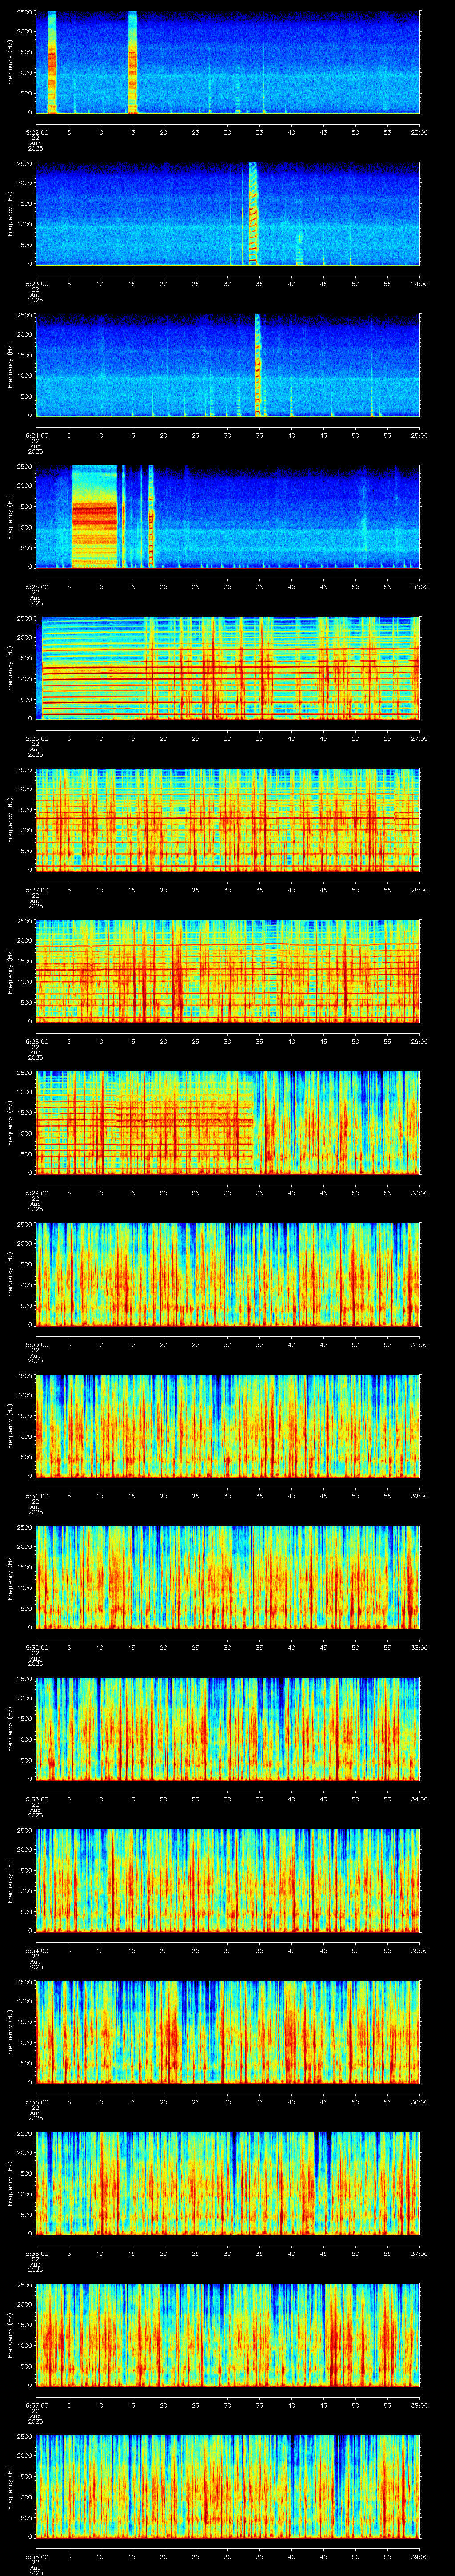Open the spectrogram panel starting at 5:27:00
Viewport: 455px width, 2576px height.
pyautogui.click(x=228, y=820)
